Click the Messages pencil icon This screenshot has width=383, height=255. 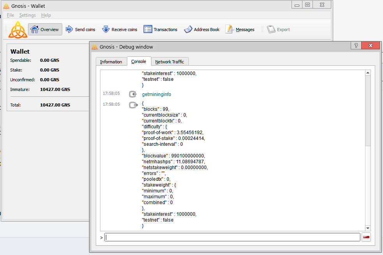229,29
